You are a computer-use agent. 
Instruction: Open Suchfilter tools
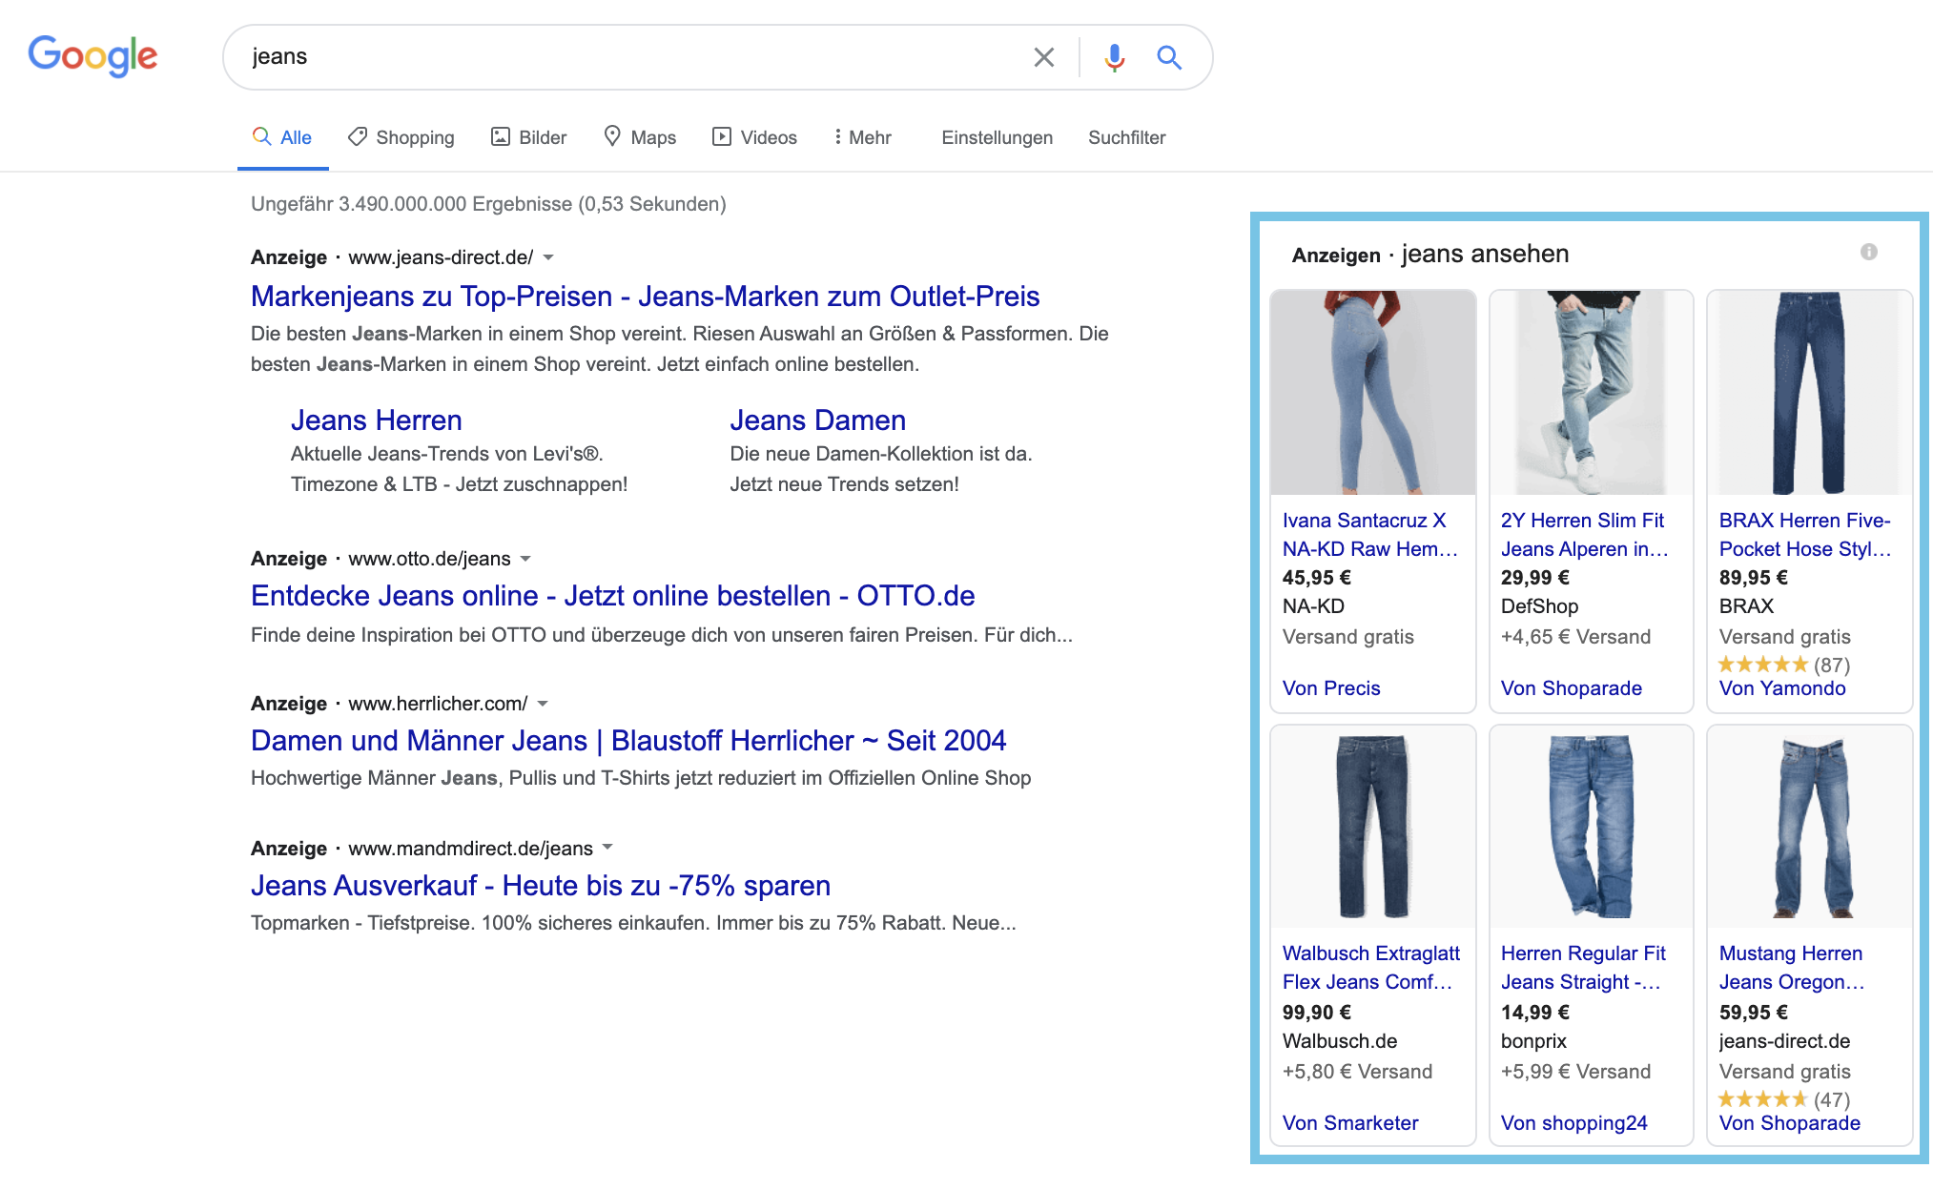click(1127, 137)
